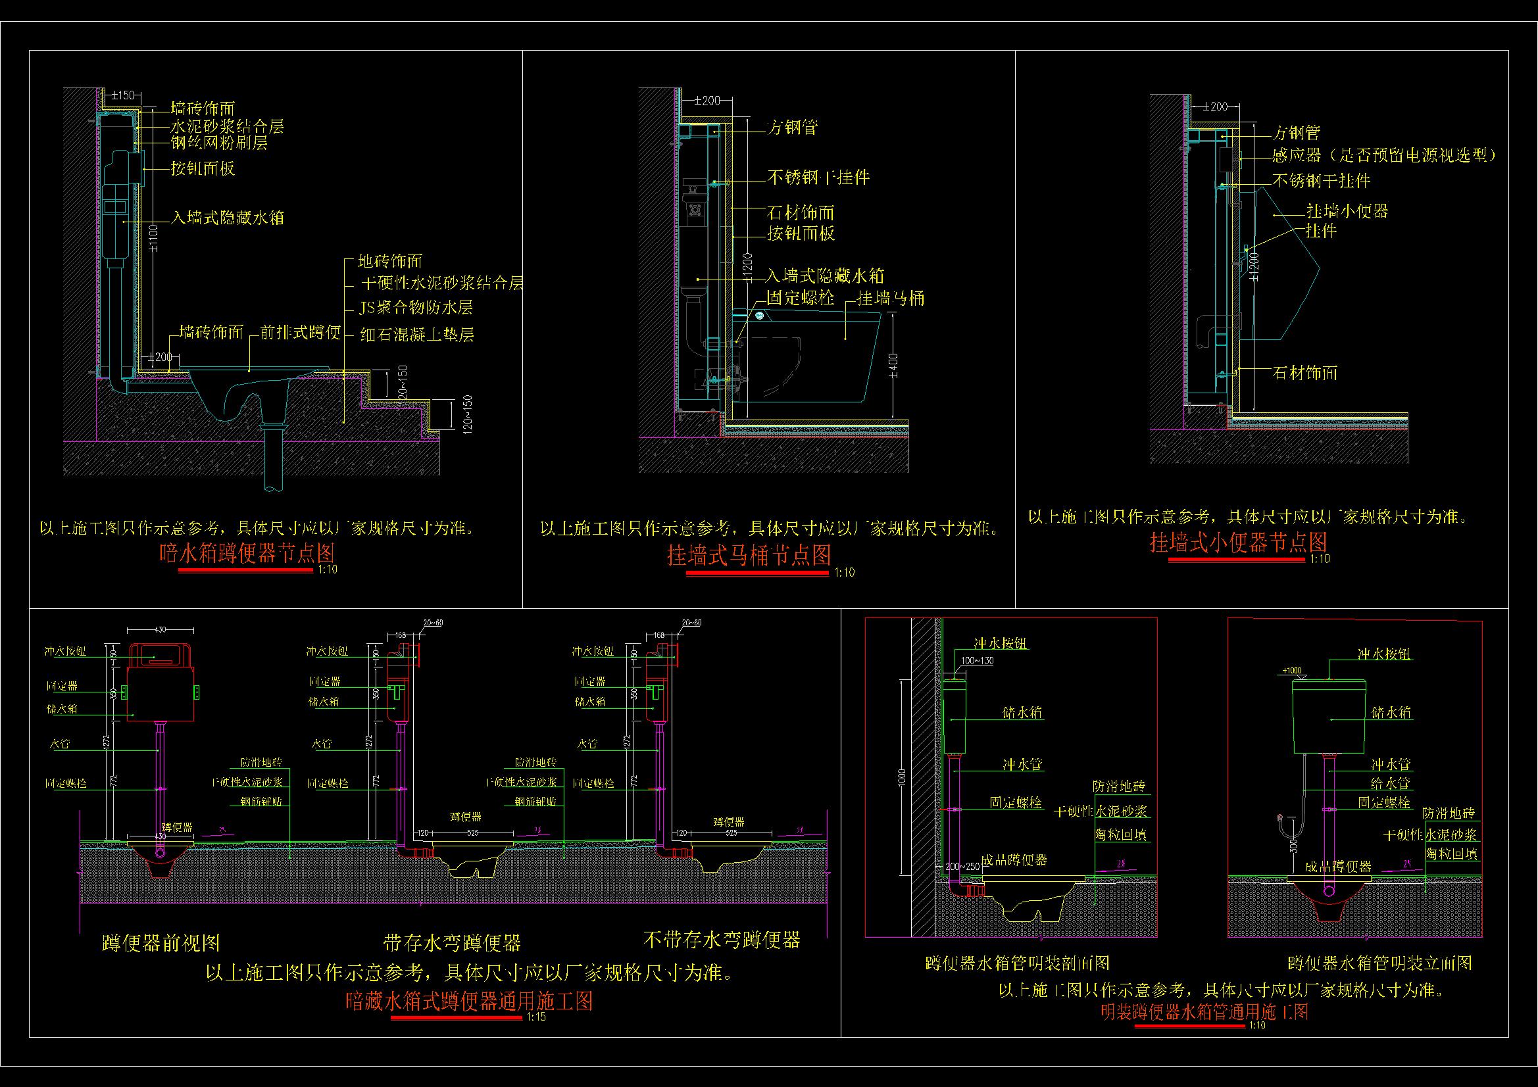This screenshot has height=1087, width=1538.
Task: Select the 感应器 annotation text
Action: click(x=1297, y=155)
